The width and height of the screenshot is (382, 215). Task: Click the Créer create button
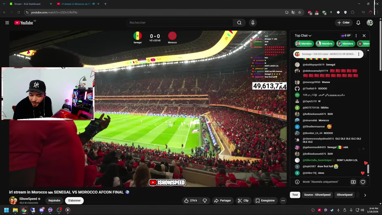coord(343,23)
